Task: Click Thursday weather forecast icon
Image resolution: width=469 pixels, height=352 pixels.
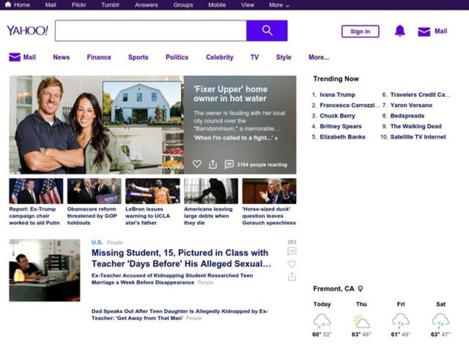Action: pyautogui.click(x=362, y=321)
